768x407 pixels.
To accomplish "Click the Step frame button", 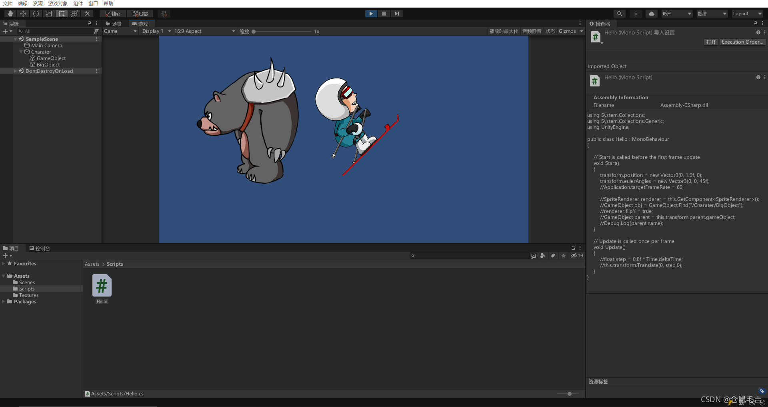I will pyautogui.click(x=396, y=14).
